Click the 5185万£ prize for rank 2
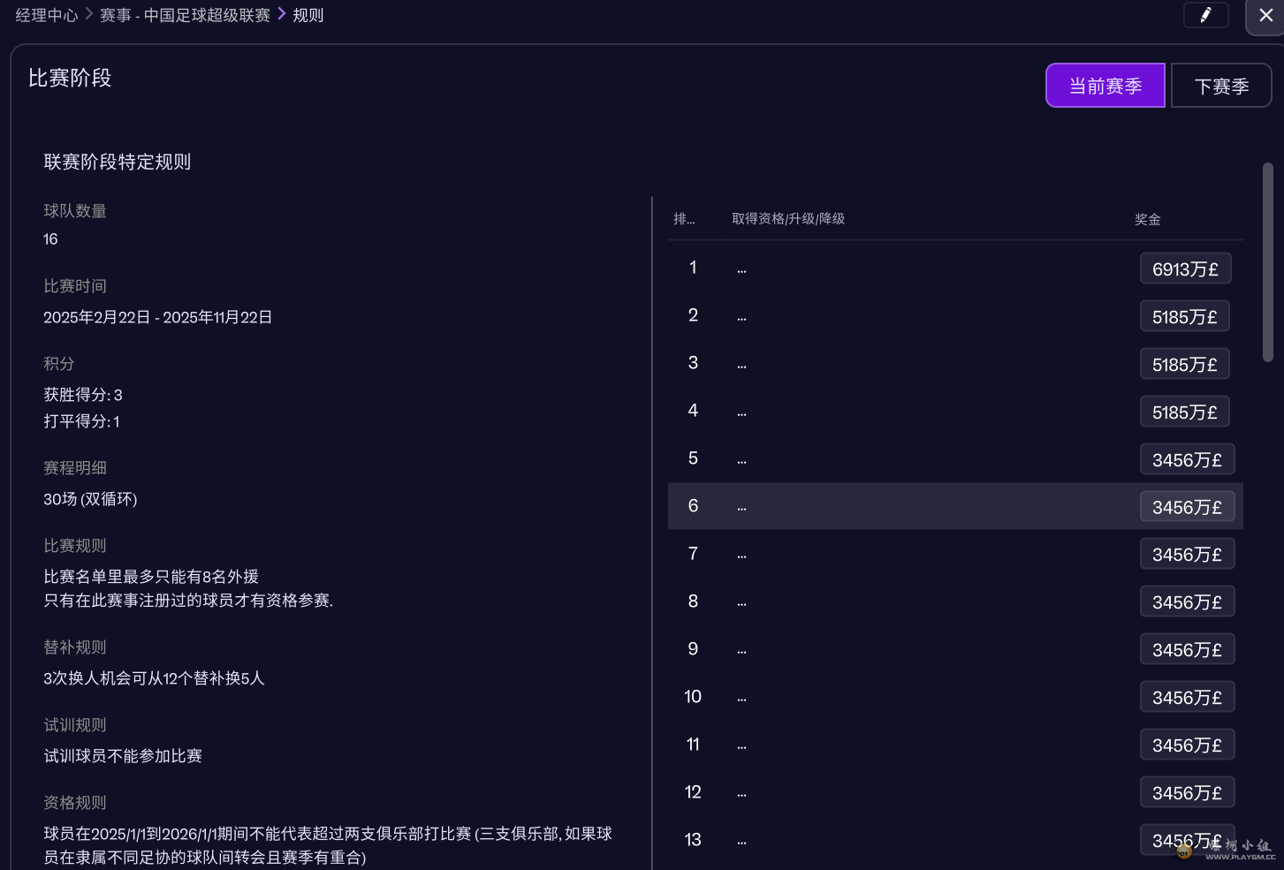Image resolution: width=1284 pixels, height=870 pixels. (1184, 317)
